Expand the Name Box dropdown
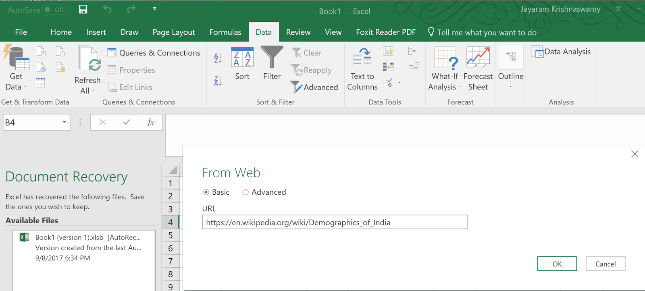The image size is (645, 291). coord(64,123)
